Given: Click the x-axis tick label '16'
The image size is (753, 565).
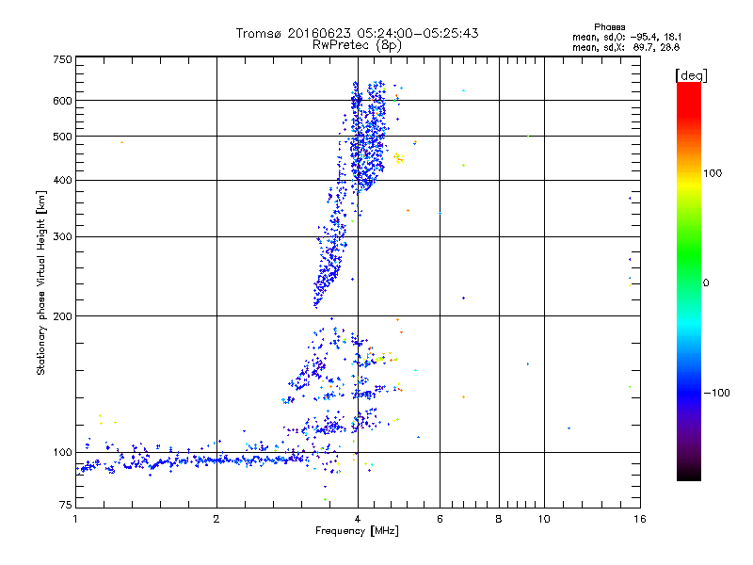Looking at the screenshot, I should tap(640, 519).
